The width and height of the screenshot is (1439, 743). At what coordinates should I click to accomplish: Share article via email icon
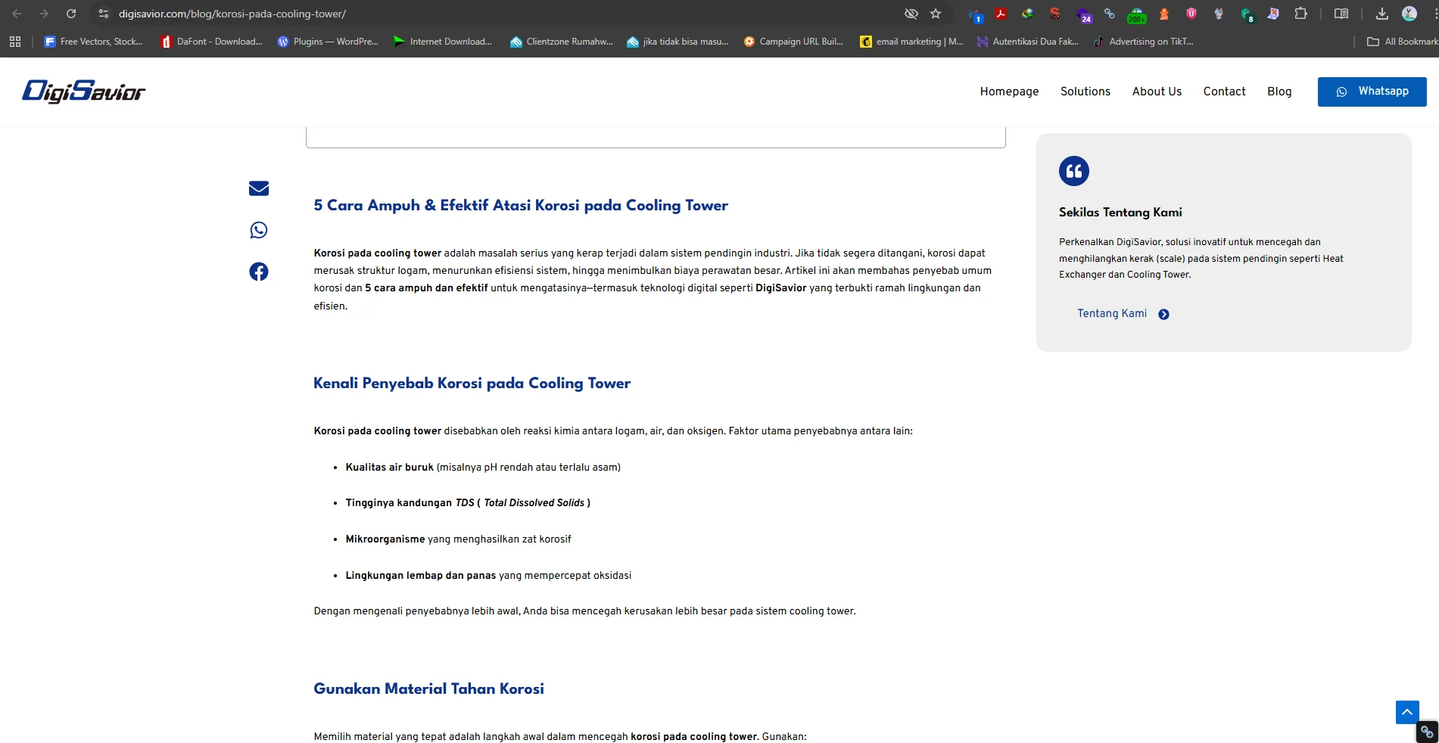[x=259, y=188]
